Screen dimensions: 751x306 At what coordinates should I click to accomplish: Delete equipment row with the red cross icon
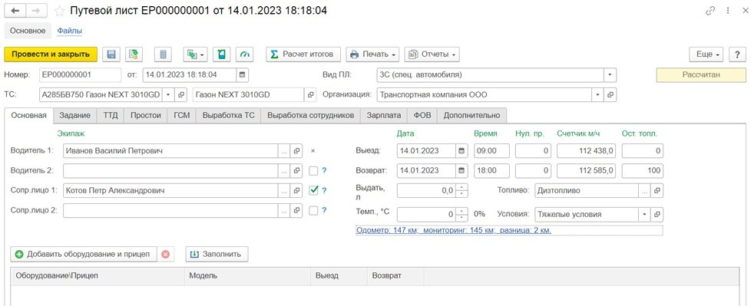(166, 255)
